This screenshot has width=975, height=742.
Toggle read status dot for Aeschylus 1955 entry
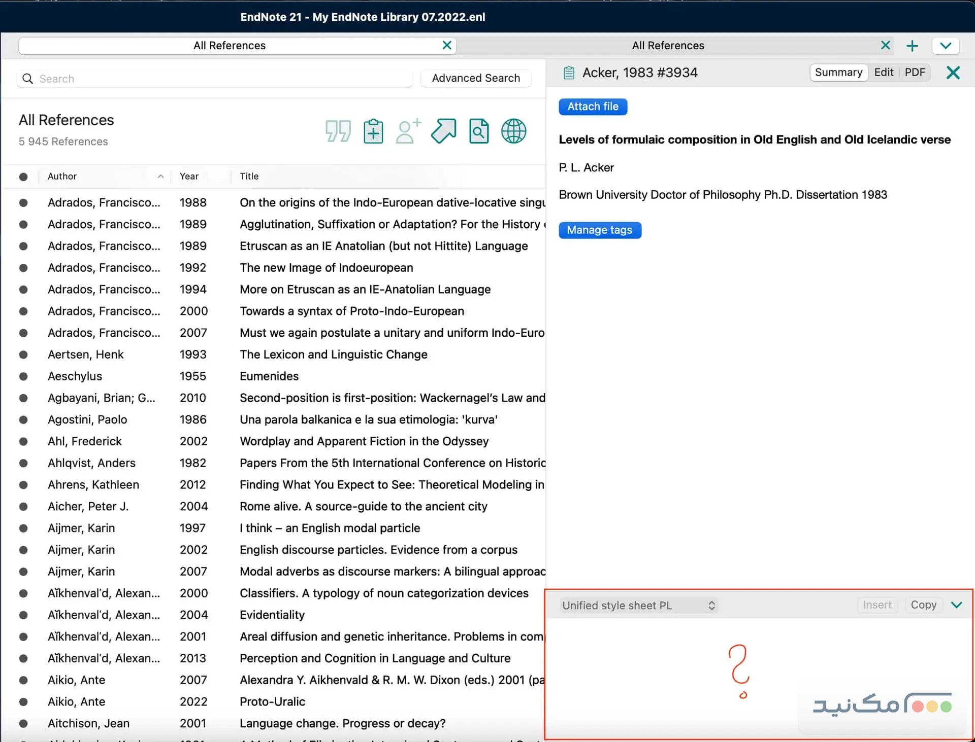[24, 376]
